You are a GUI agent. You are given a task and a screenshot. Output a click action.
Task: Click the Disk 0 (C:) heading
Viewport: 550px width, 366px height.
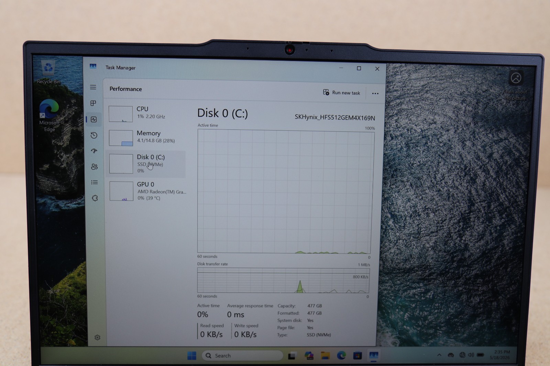point(222,113)
